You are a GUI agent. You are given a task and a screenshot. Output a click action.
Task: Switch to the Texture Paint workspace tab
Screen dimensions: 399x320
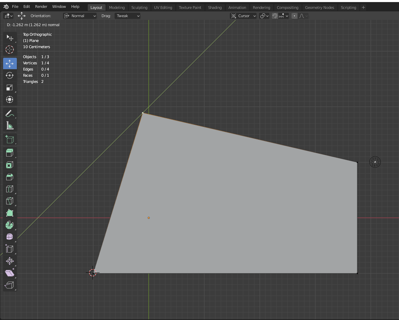(x=190, y=8)
